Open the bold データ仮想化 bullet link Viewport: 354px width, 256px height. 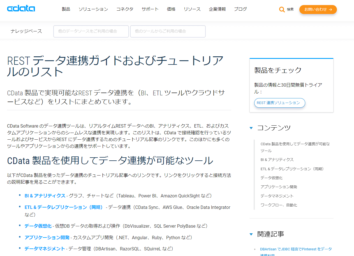pos(38,226)
